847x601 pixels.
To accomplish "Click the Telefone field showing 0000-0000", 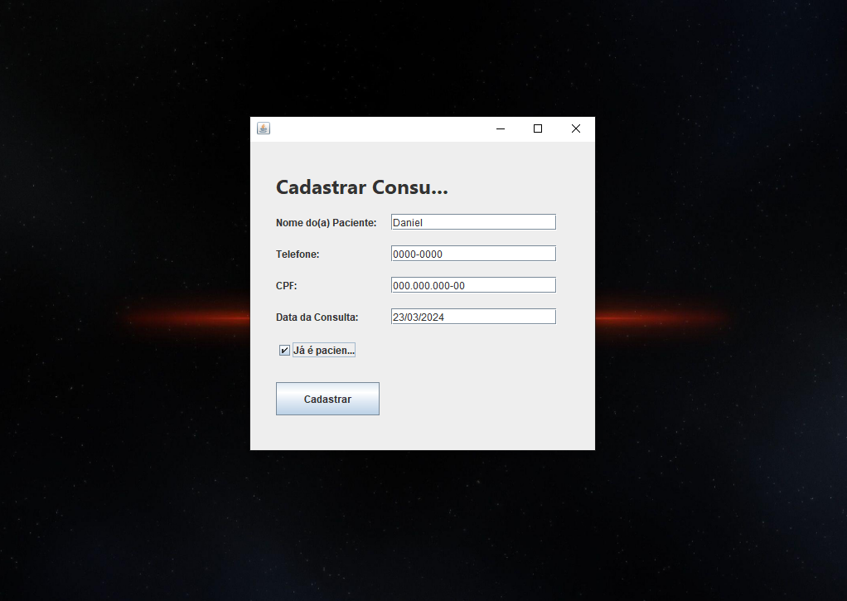I will 472,254.
